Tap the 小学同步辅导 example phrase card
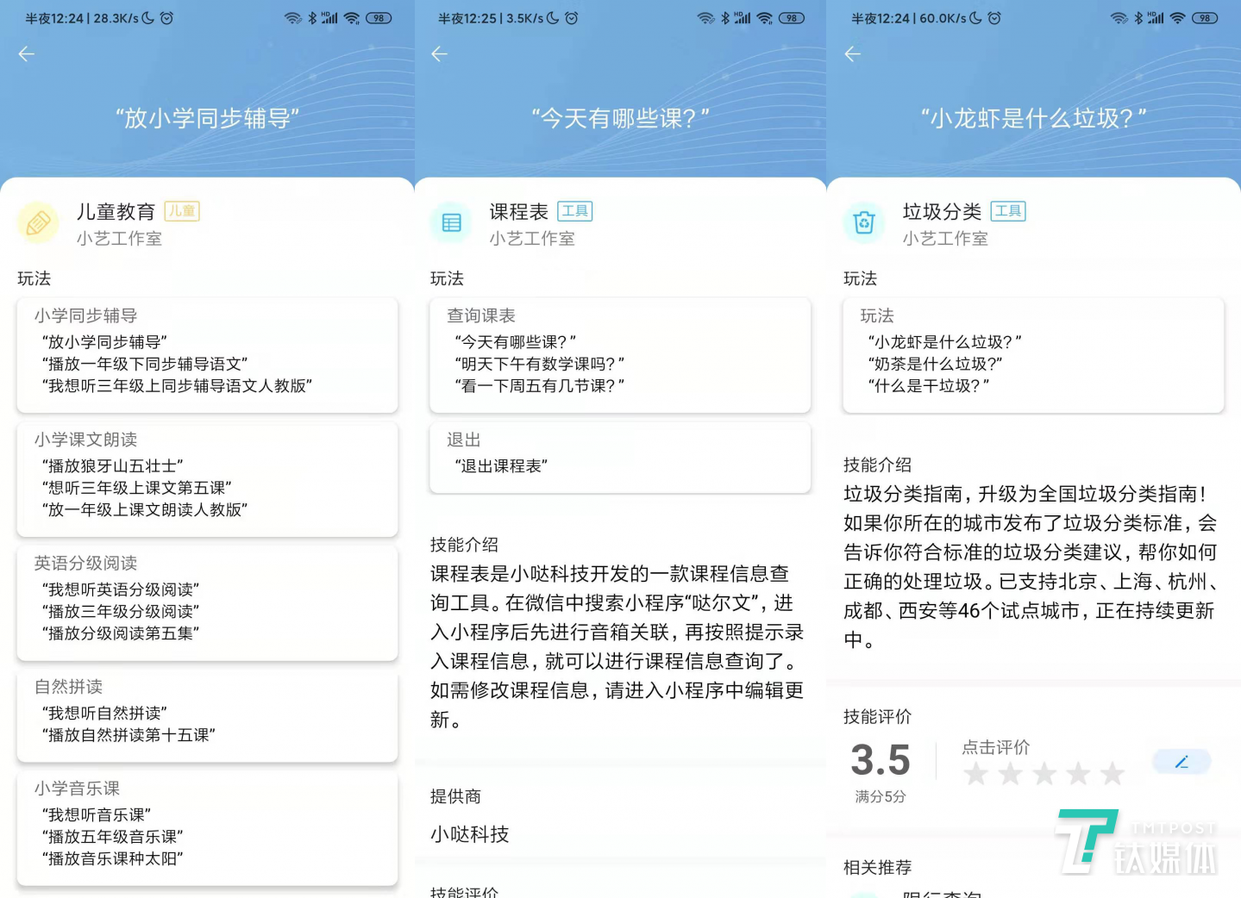This screenshot has width=1241, height=898. [x=207, y=355]
